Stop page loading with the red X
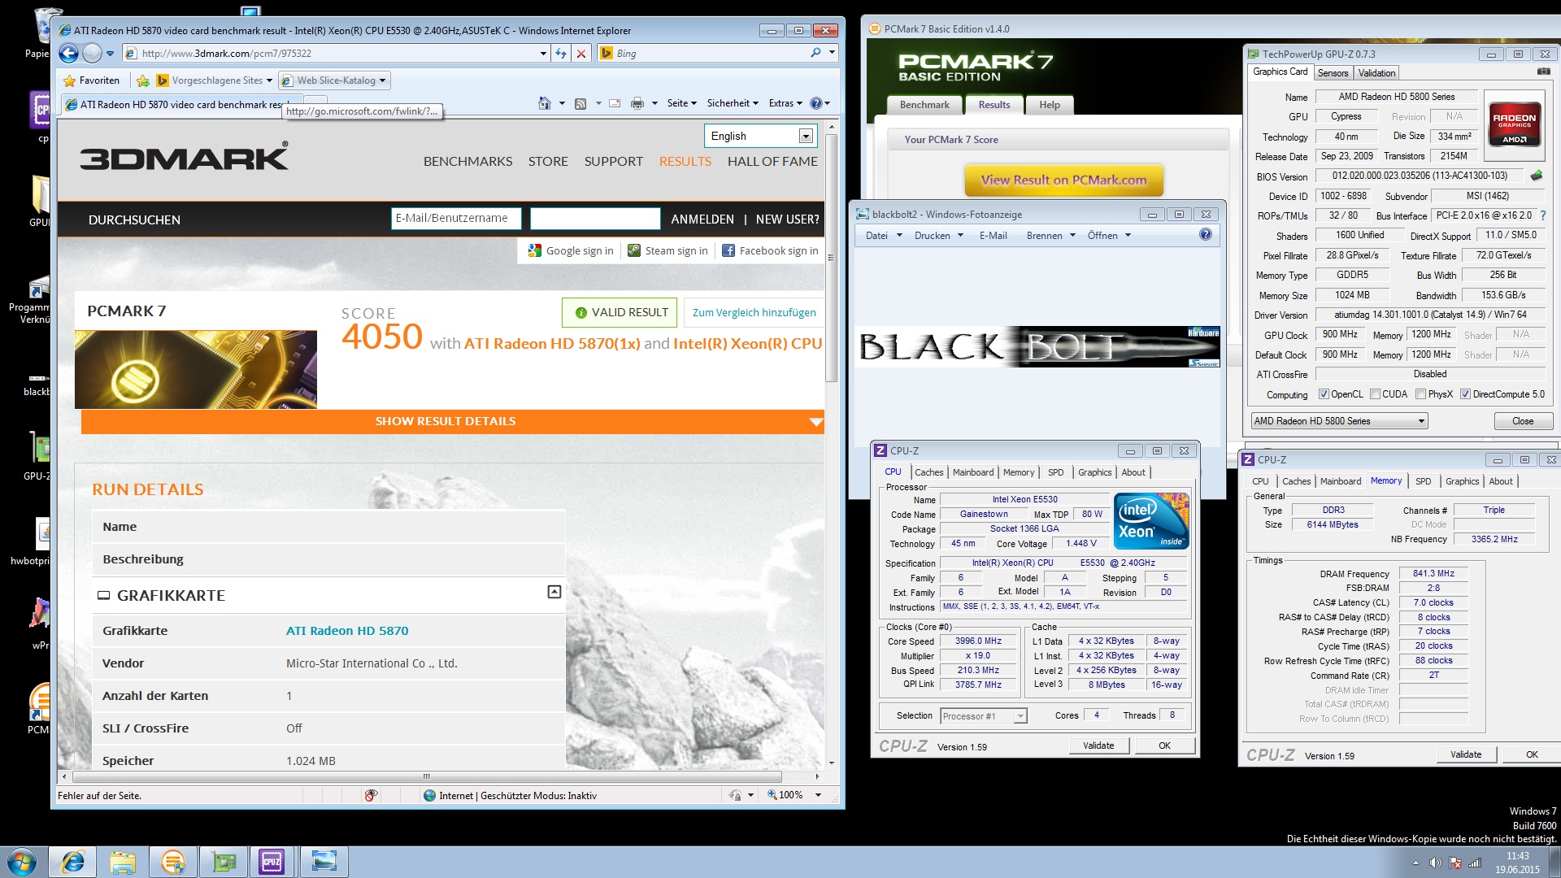Image resolution: width=1561 pixels, height=878 pixels. click(x=581, y=54)
